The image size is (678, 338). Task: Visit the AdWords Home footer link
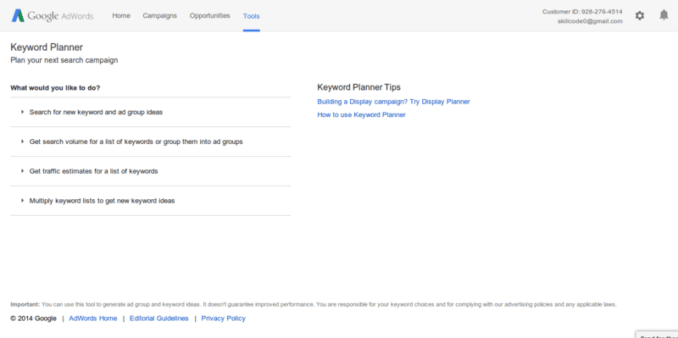tap(93, 319)
